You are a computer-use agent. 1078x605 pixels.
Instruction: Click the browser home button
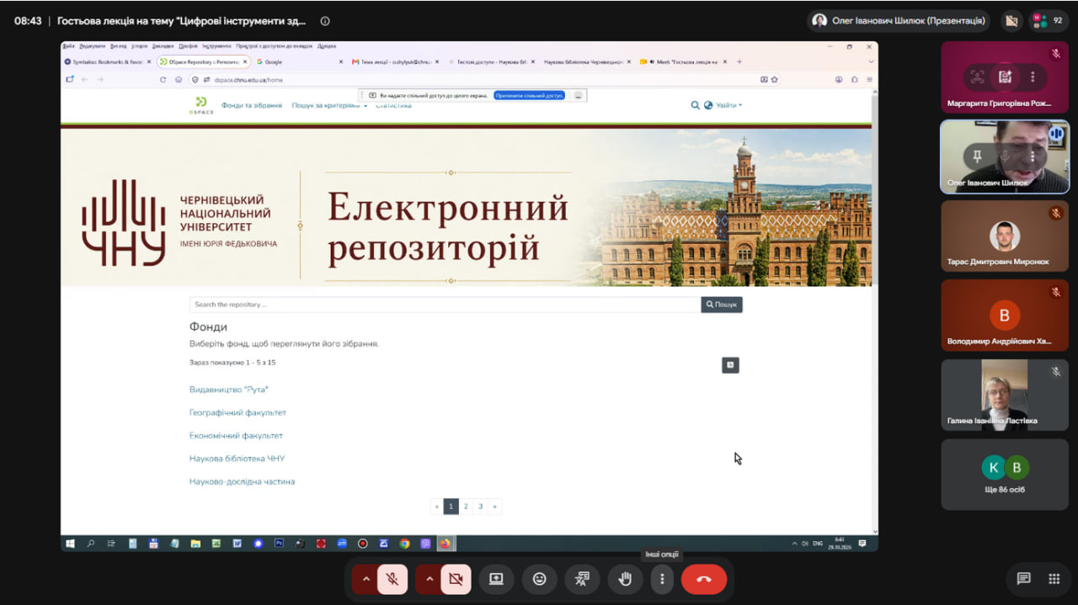tap(179, 80)
